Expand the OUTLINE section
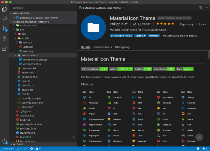Screen dimensions: 210x151 click(x=18, y=144)
